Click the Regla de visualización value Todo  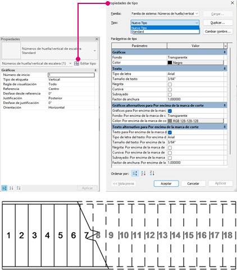(53, 84)
